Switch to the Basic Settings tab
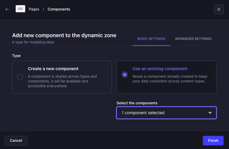 (151, 39)
